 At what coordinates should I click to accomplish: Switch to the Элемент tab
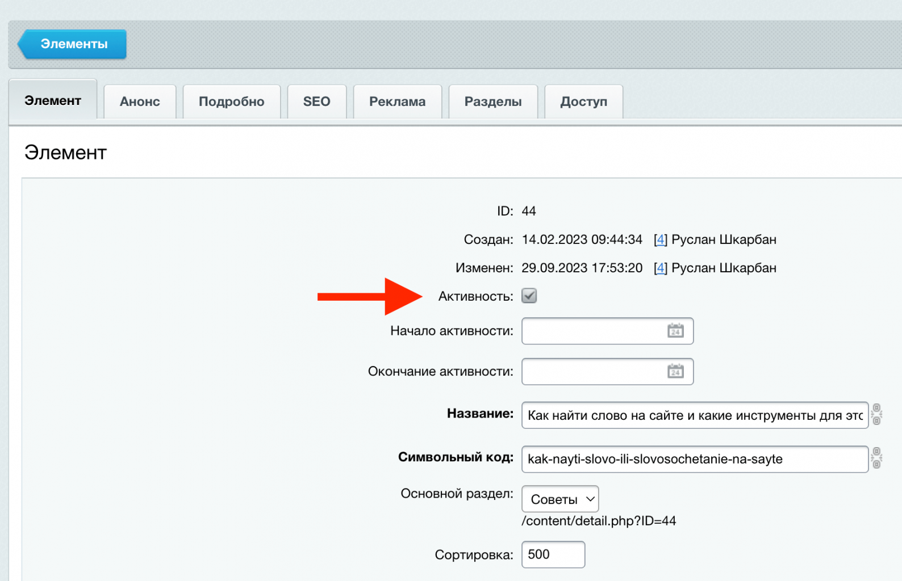pyautogui.click(x=53, y=100)
